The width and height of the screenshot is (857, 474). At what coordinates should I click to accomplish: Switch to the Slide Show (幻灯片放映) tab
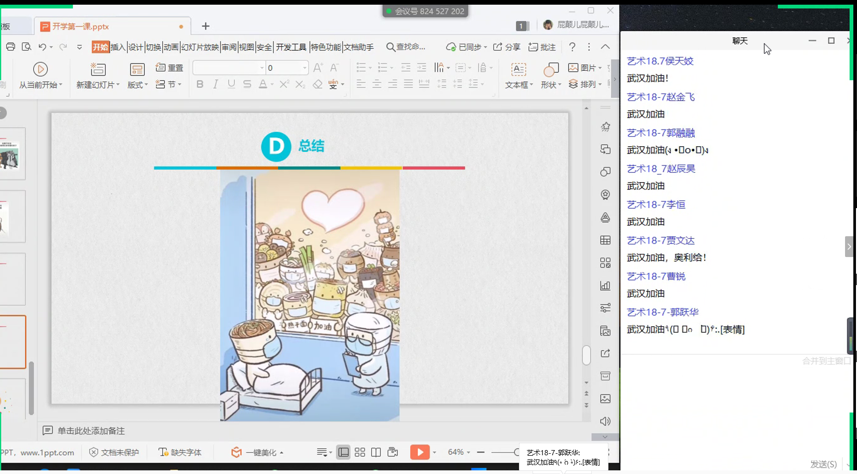tap(200, 47)
